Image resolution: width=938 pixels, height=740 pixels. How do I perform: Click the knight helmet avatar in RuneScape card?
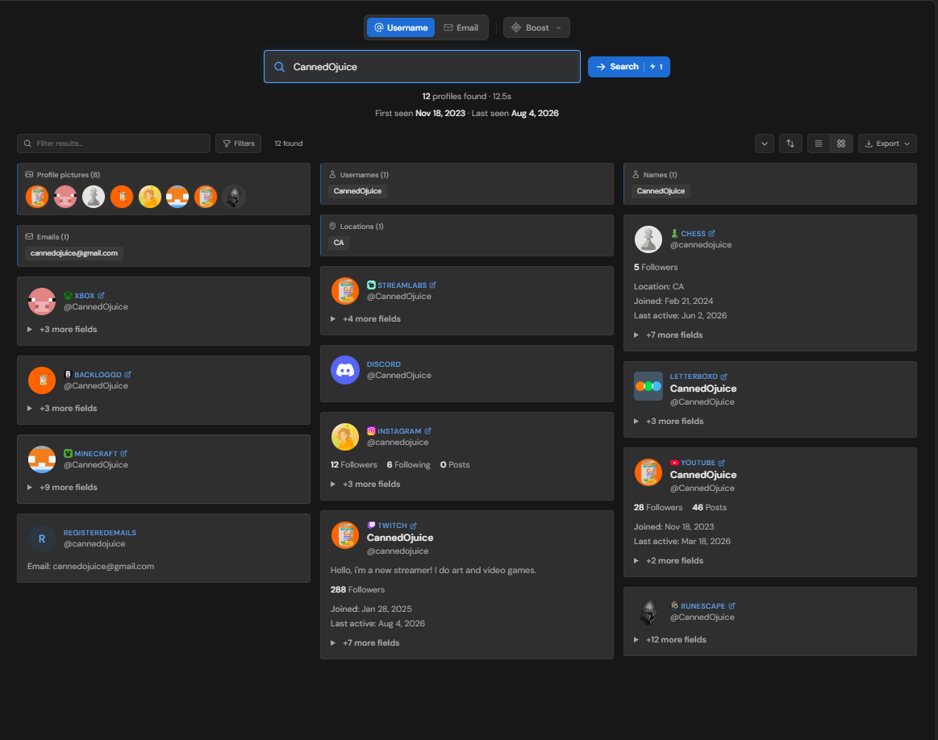[648, 612]
